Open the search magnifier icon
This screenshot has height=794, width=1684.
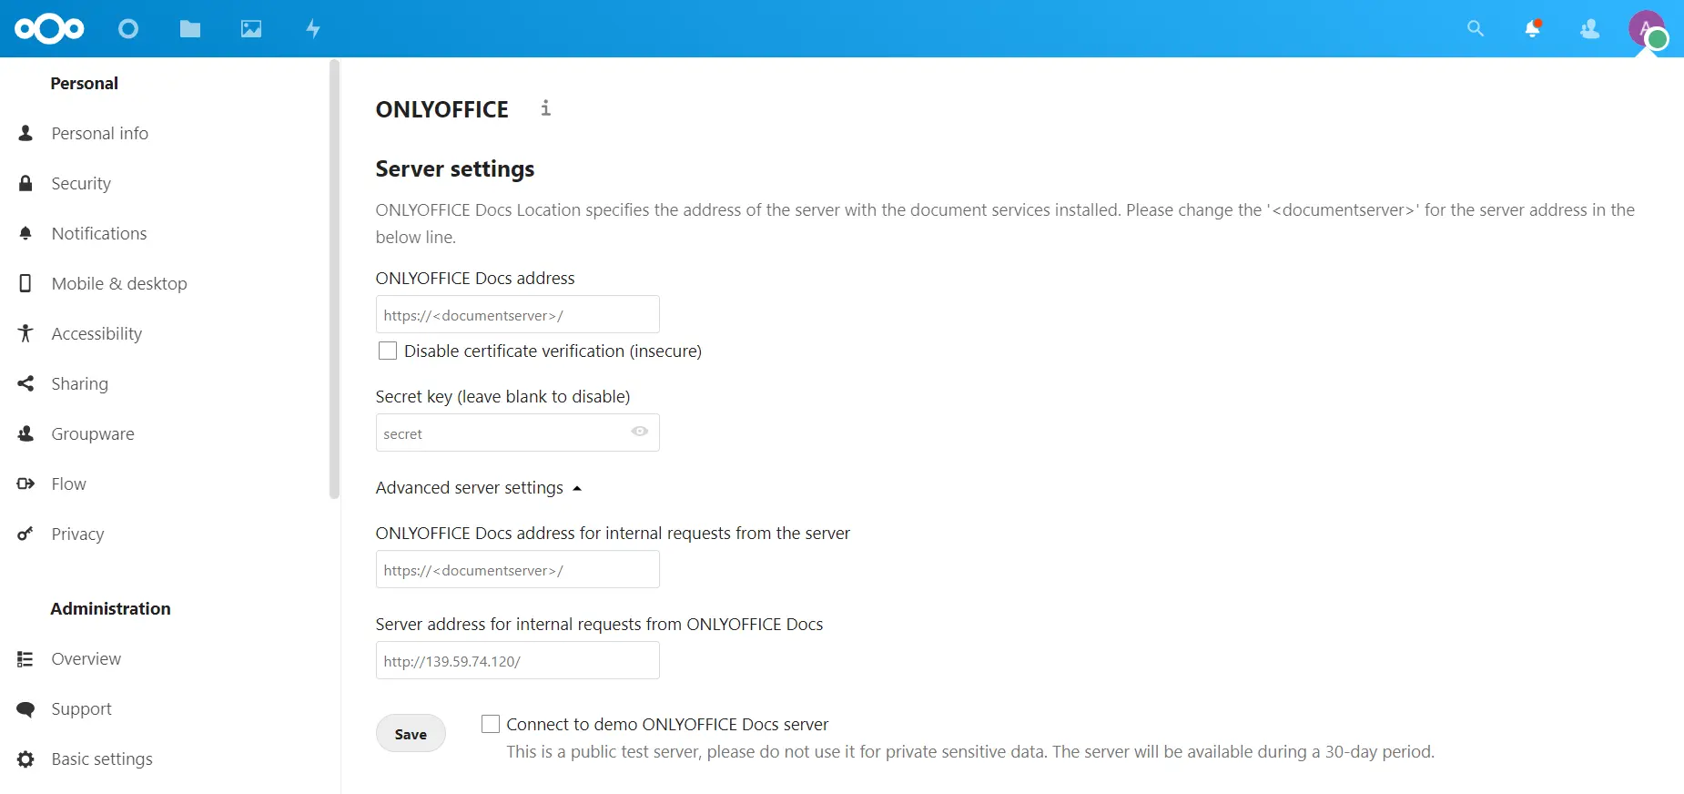[x=1476, y=29]
